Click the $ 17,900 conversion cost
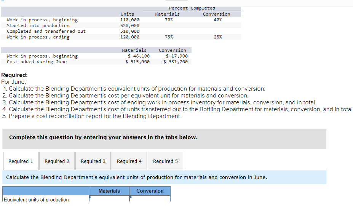Screen dimensions: 353x206 pos(177,56)
